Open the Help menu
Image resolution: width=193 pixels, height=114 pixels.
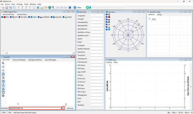tap(39, 4)
